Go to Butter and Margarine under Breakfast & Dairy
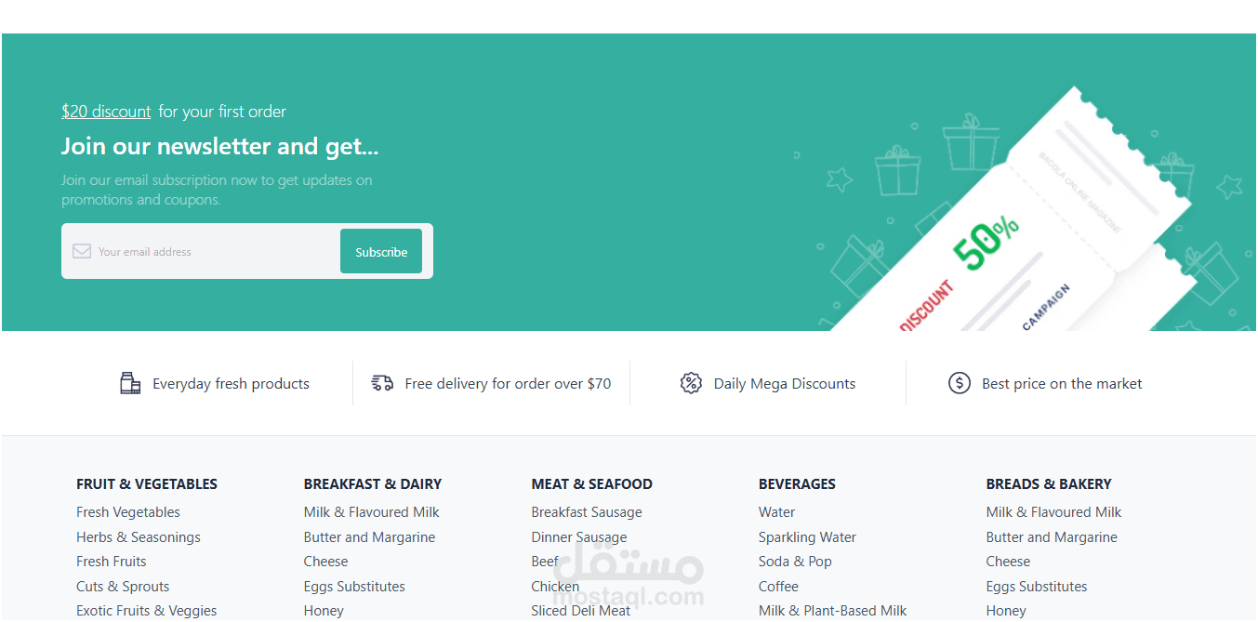1258x622 pixels. tap(369, 537)
